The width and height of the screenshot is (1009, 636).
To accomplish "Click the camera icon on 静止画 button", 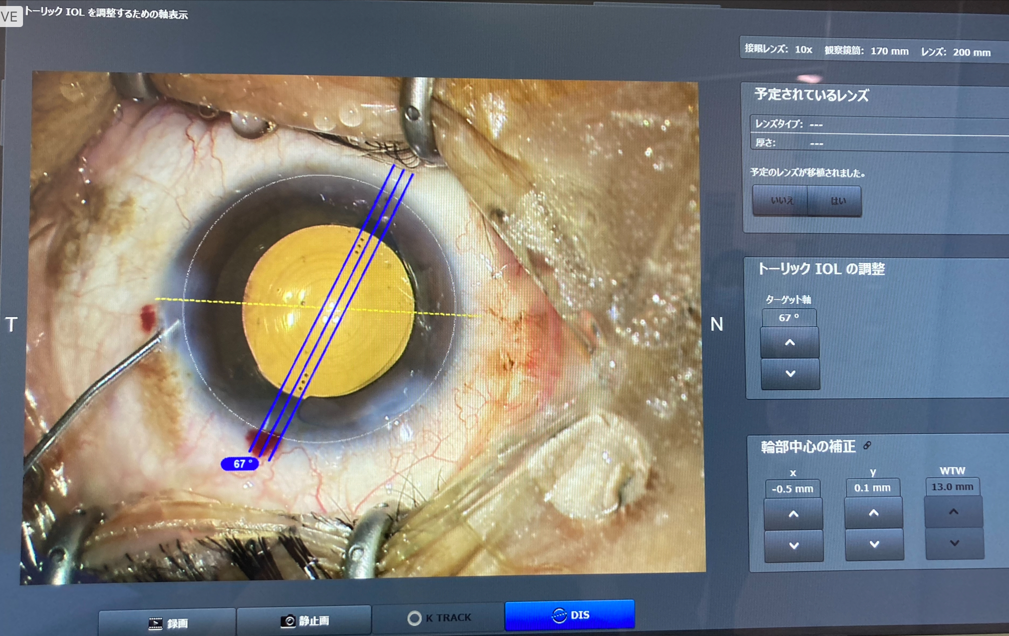I will [288, 621].
